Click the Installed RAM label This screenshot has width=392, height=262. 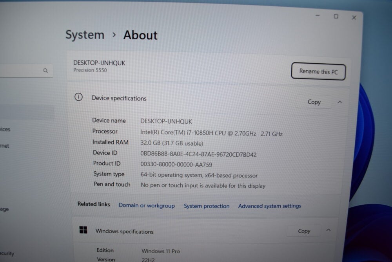click(x=111, y=142)
